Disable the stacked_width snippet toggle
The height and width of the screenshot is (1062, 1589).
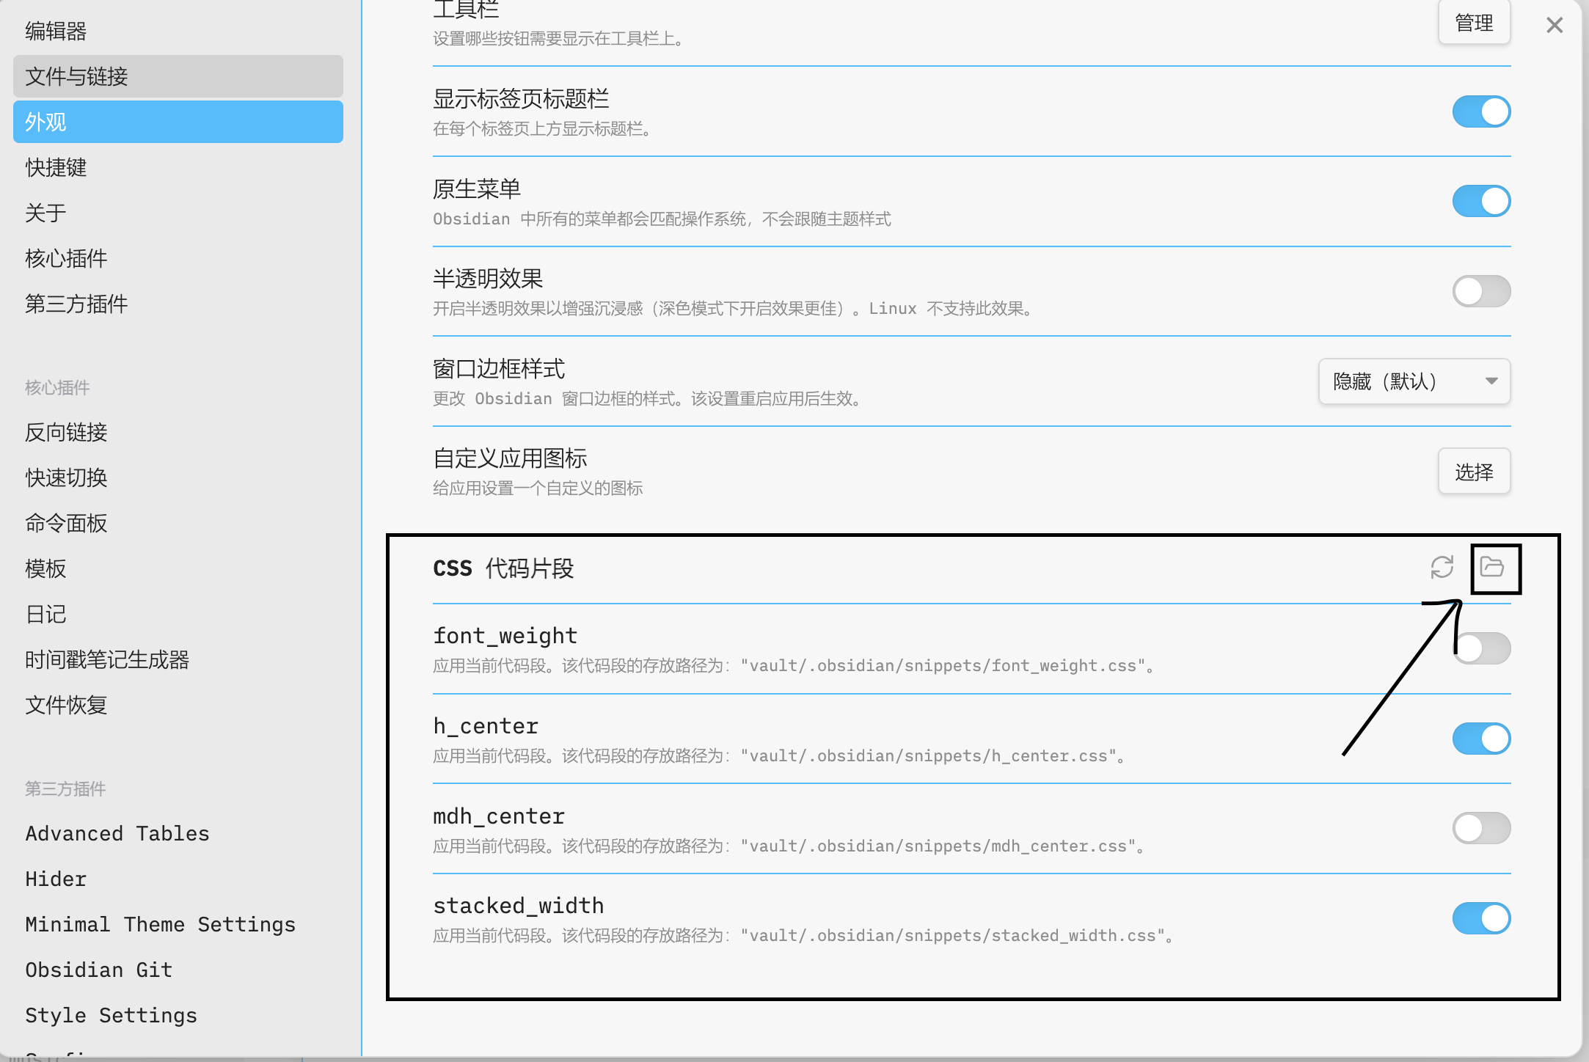pyautogui.click(x=1480, y=918)
